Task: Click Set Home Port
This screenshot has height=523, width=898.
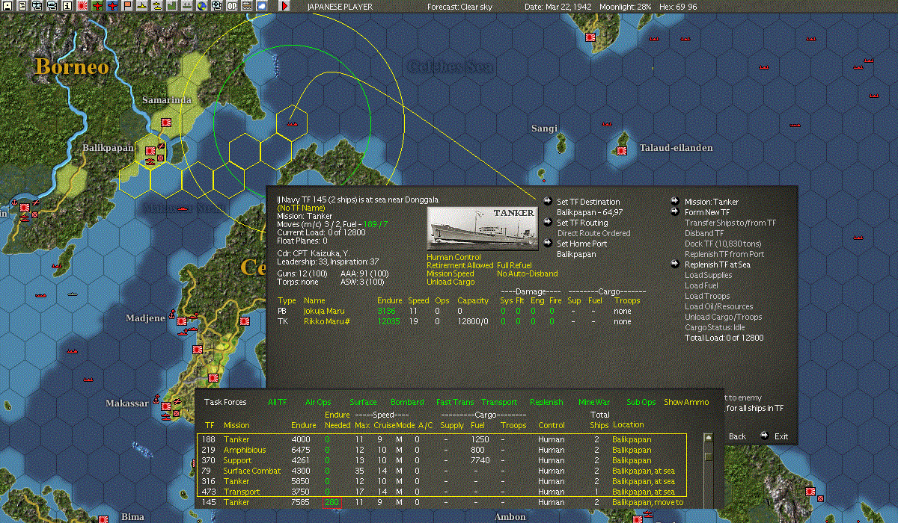Action: [581, 244]
